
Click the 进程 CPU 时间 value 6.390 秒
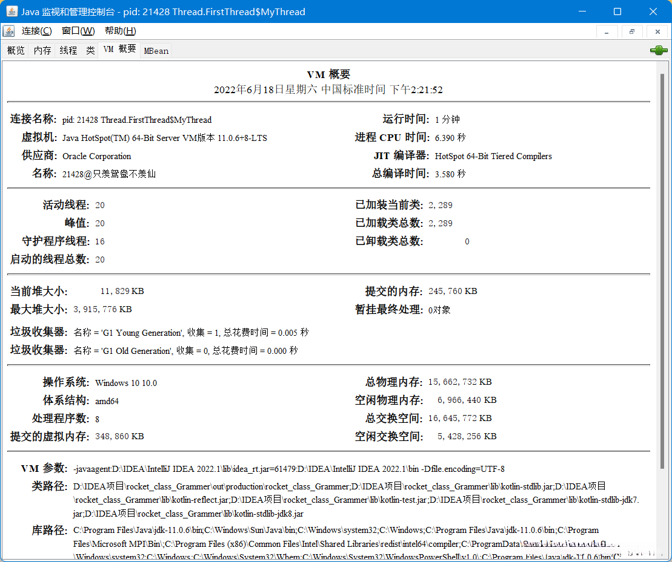pos(450,138)
